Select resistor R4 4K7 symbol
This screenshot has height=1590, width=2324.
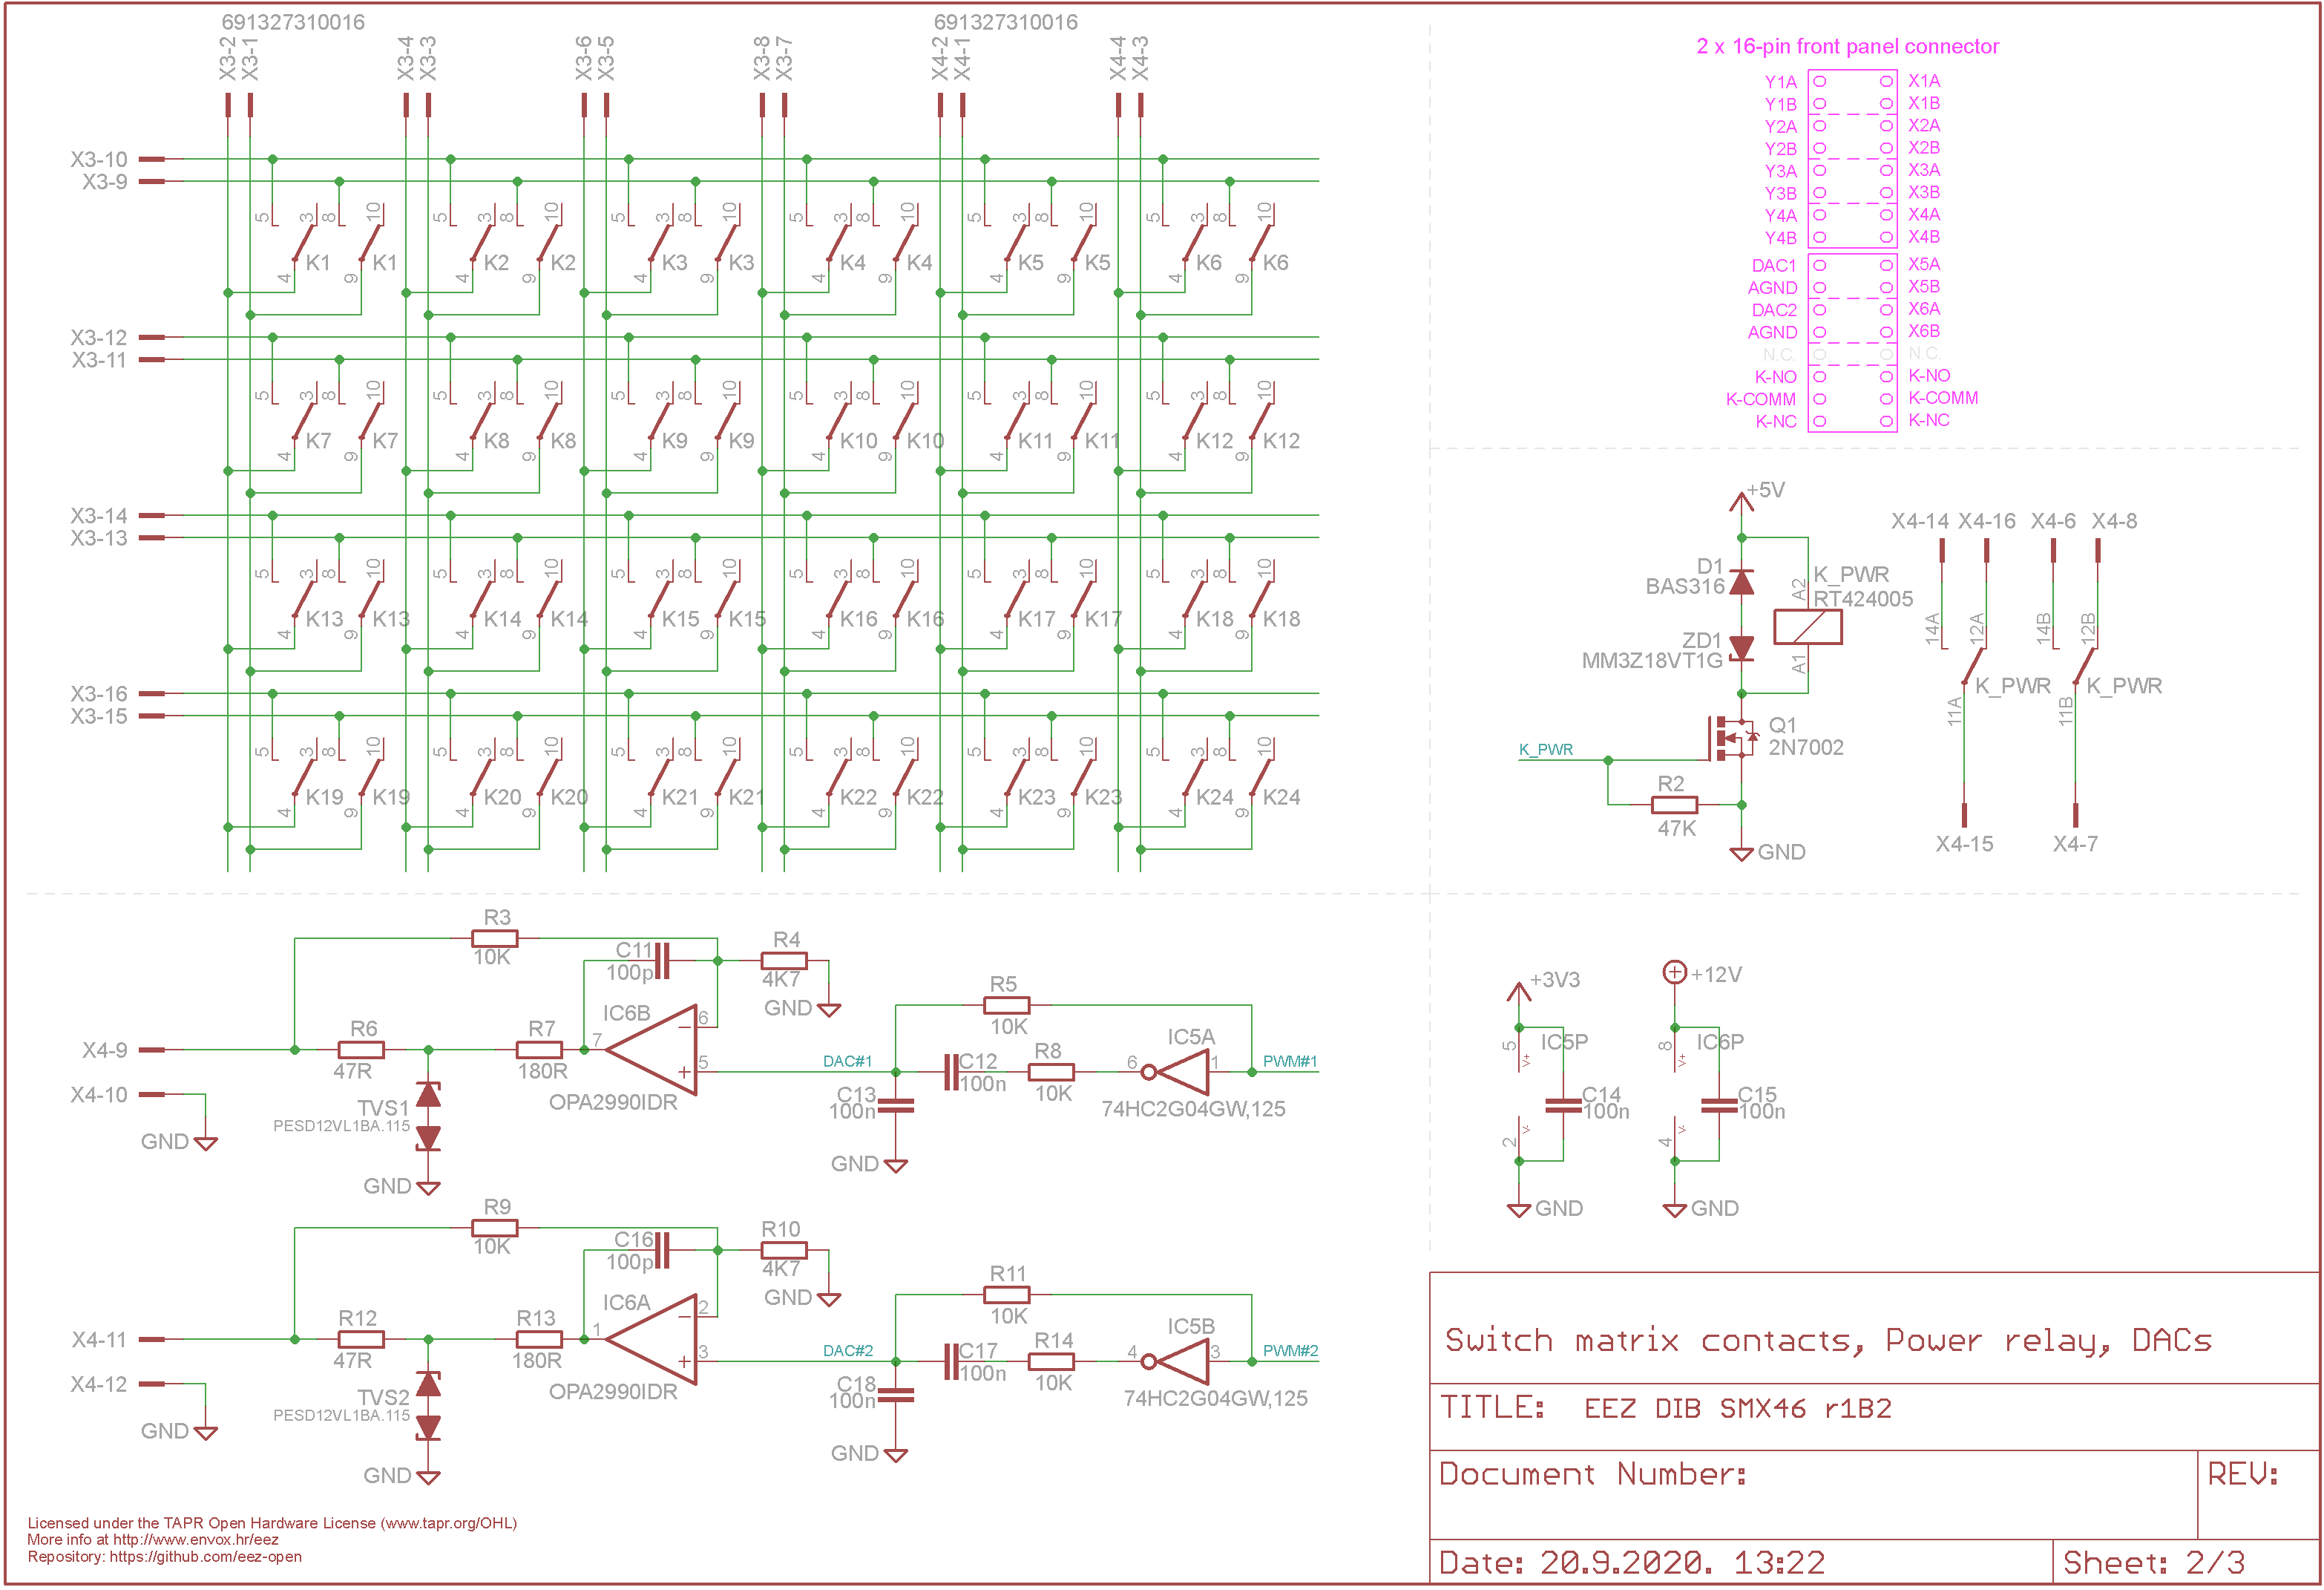784,961
